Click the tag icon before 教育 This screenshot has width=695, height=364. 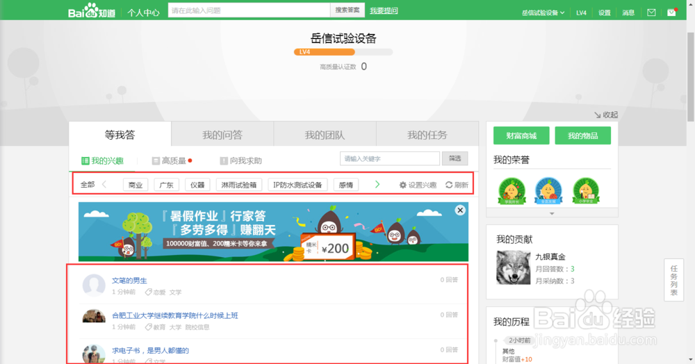pos(149,327)
